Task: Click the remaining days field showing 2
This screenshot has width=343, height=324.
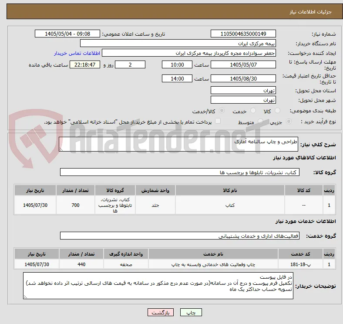Action: [130, 64]
